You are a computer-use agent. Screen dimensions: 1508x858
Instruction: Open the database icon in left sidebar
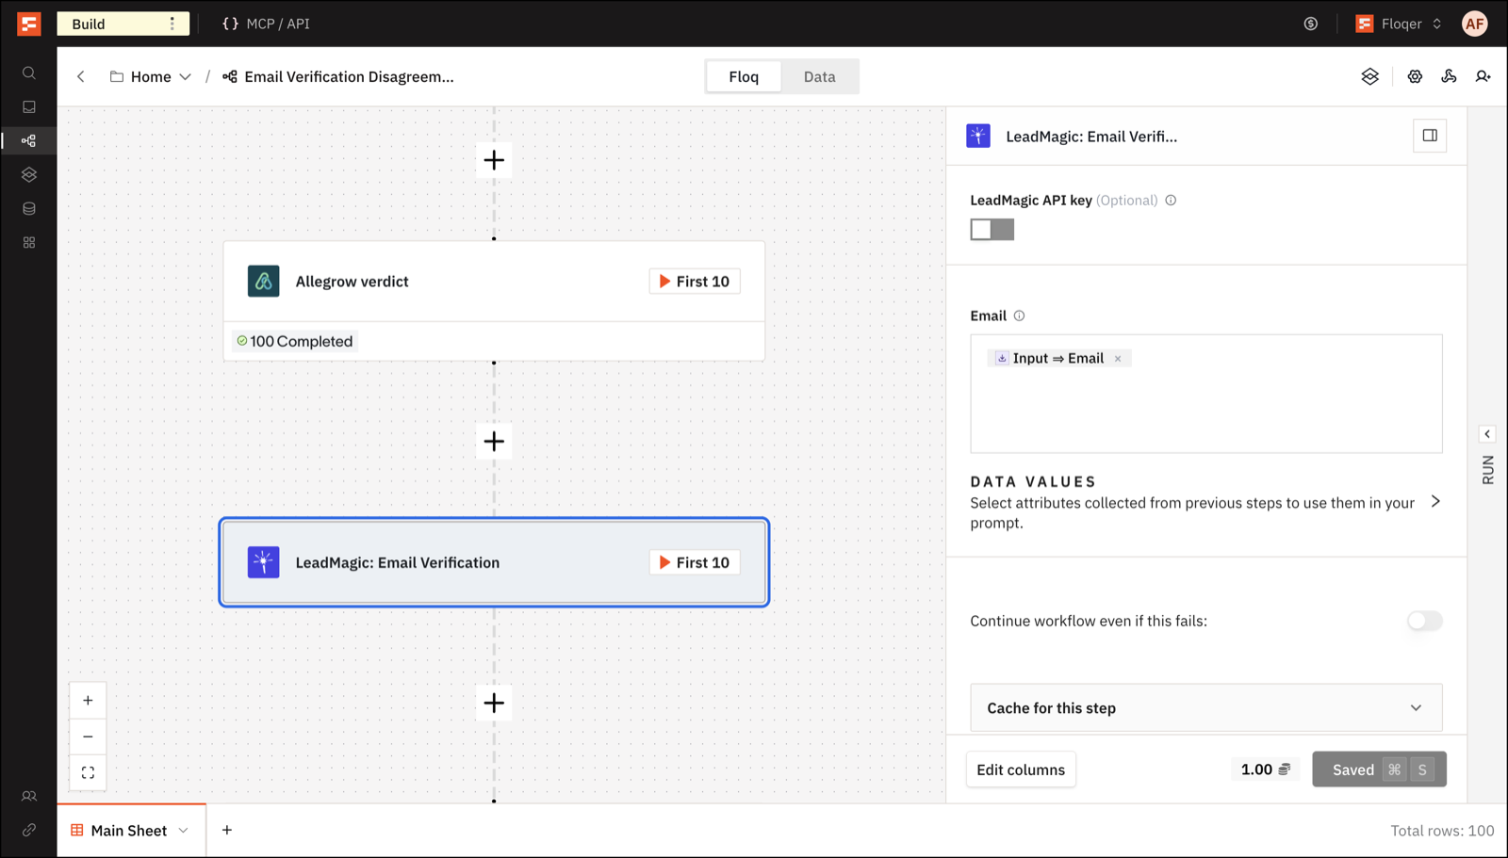point(29,209)
